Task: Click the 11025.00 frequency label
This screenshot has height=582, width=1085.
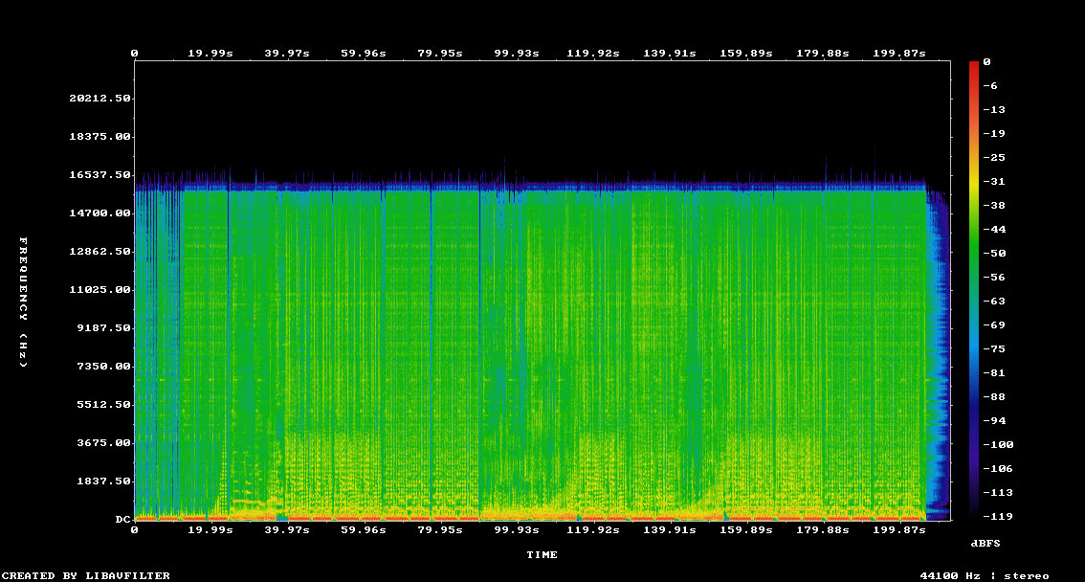Action: [x=100, y=290]
